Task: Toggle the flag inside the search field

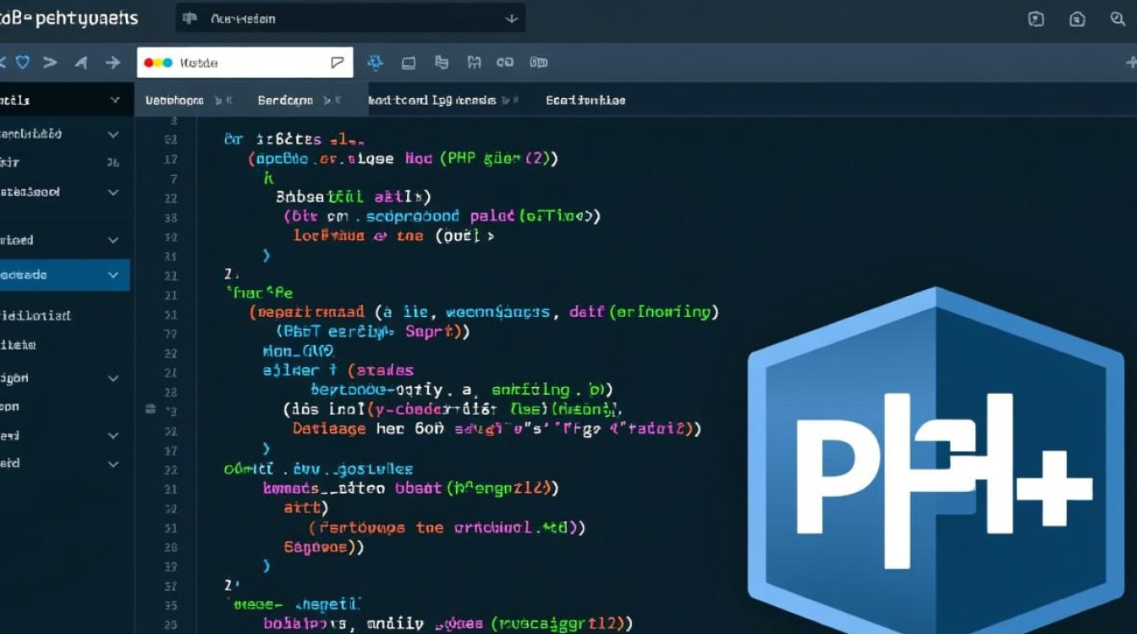Action: pos(337,61)
